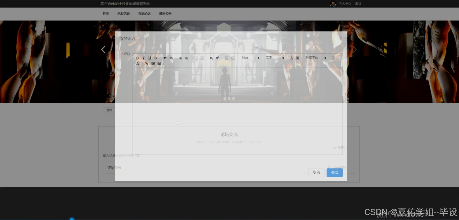
Task: Apply subscript formatting
Action: pyautogui.click(x=211, y=58)
